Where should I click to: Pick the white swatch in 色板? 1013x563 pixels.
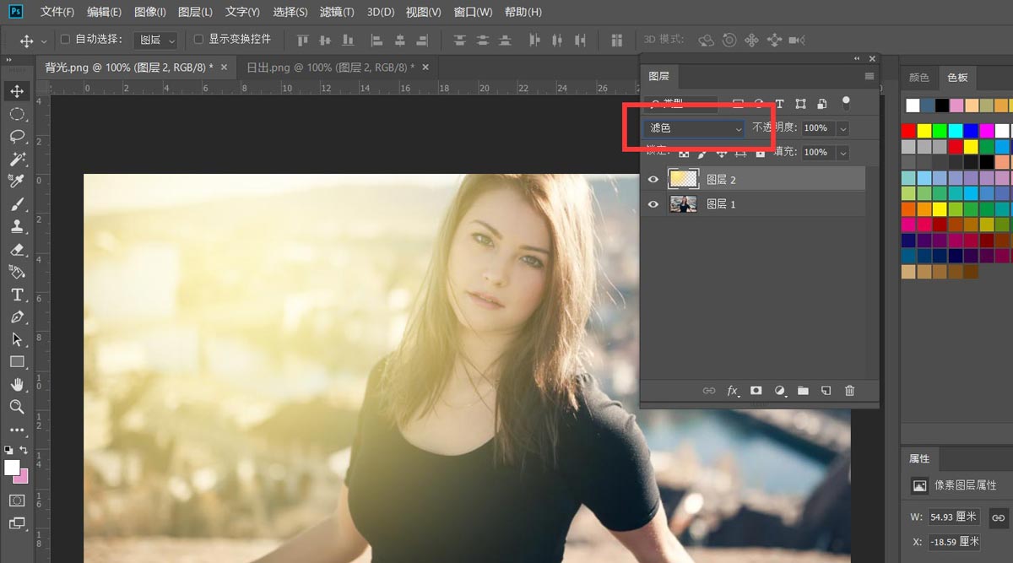coord(913,106)
